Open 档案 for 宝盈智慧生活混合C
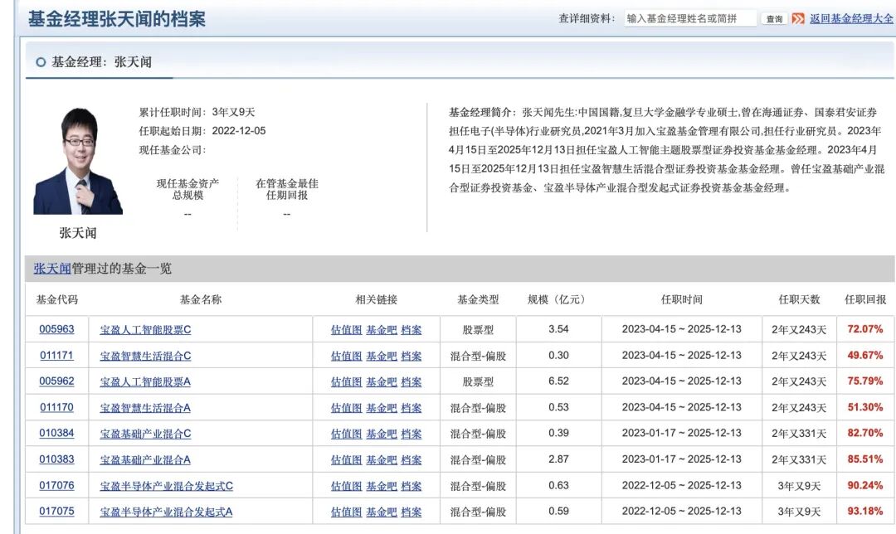Screen dimensions: 896x534 pos(411,356)
